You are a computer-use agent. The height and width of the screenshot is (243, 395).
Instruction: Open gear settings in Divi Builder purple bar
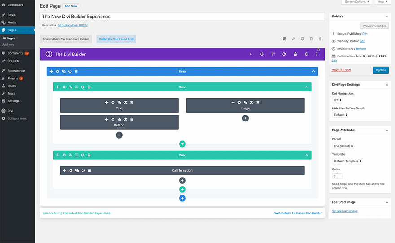(306, 54)
